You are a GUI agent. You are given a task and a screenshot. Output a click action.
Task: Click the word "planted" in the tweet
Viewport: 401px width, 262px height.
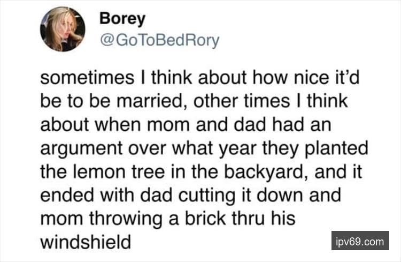[344, 148]
